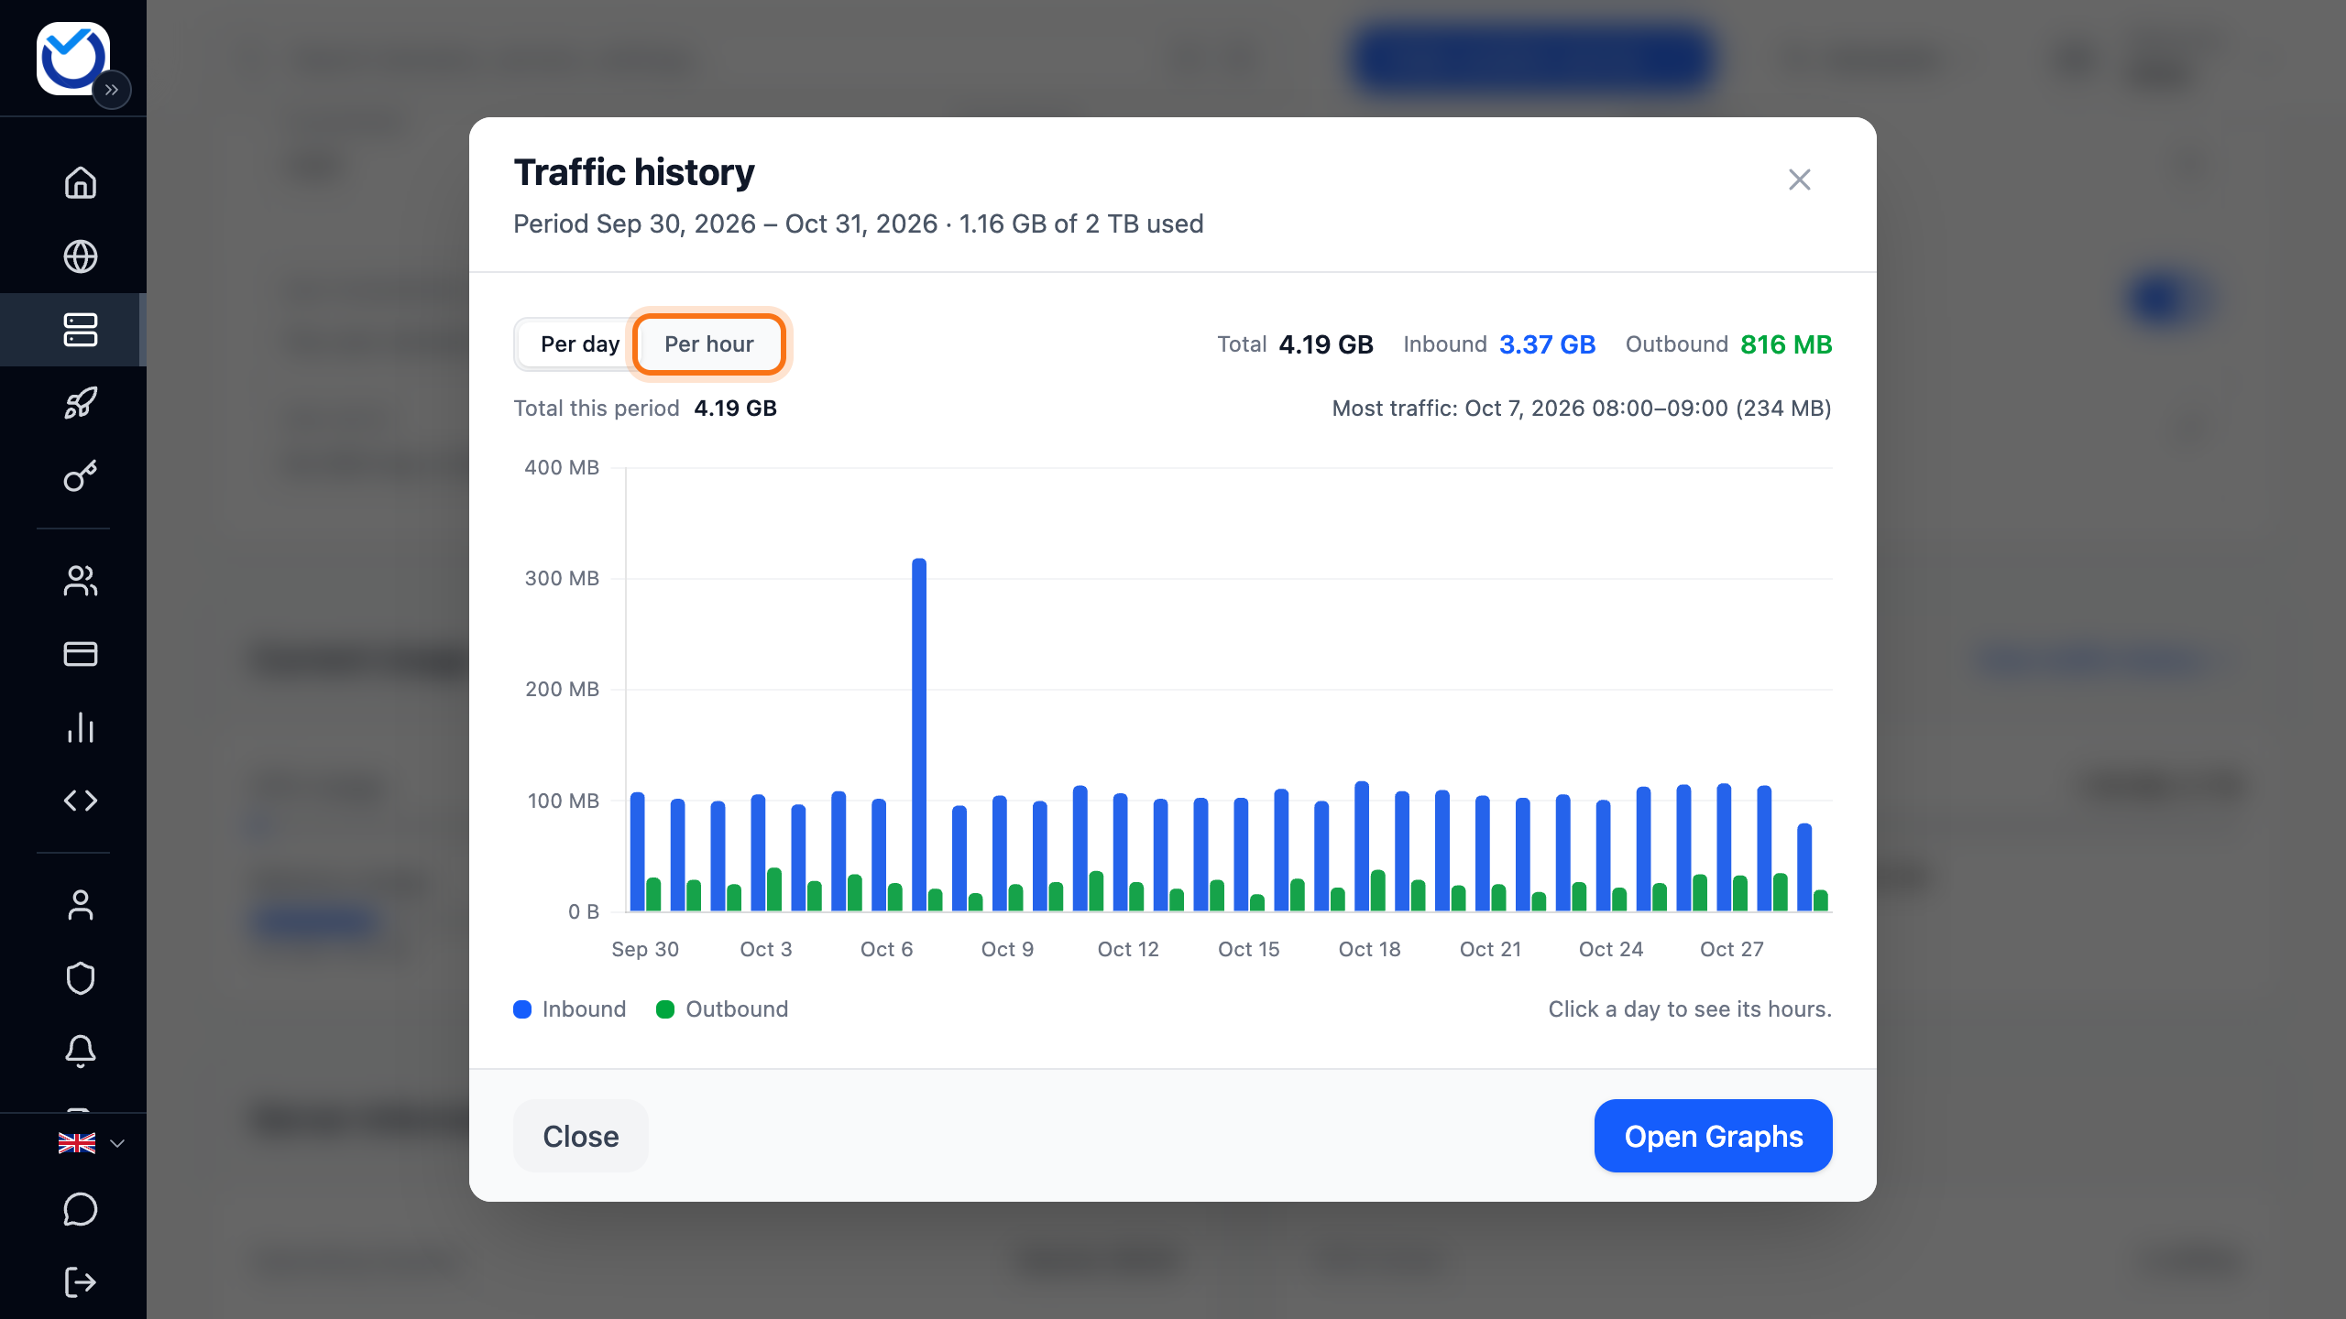Open the credit card billing icon
This screenshot has height=1319, width=2346.
pos(81,654)
